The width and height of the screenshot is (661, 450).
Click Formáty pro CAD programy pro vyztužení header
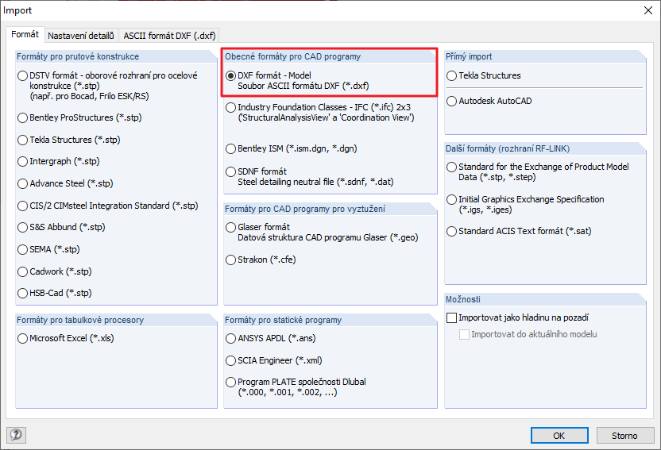tap(305, 209)
